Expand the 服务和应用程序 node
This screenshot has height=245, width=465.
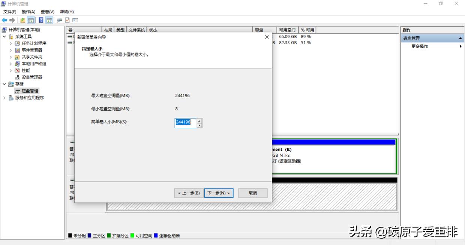(4, 98)
